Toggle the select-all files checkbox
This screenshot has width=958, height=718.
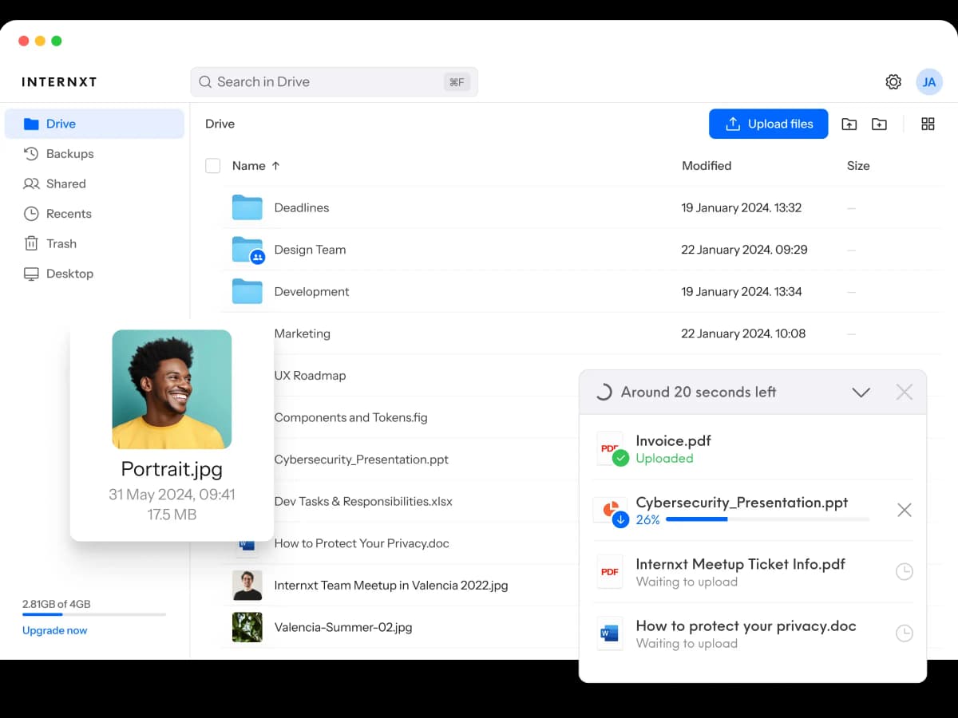(x=212, y=165)
